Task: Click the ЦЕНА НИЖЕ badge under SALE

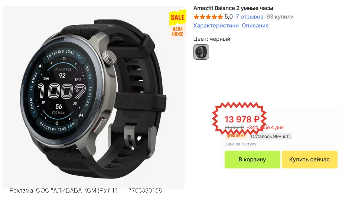Action: (x=177, y=32)
